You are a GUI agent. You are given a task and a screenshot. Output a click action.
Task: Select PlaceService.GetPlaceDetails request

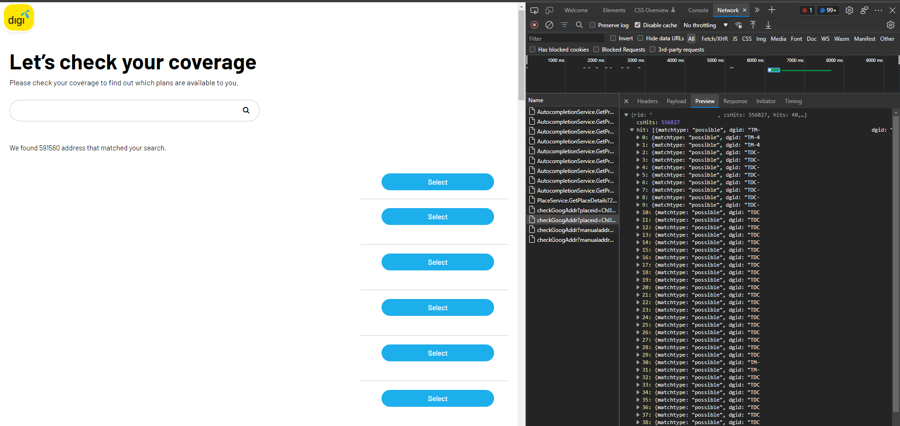(x=573, y=201)
